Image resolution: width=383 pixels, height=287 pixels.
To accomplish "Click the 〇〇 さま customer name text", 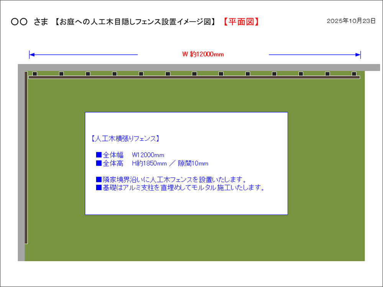I will click(x=29, y=22).
